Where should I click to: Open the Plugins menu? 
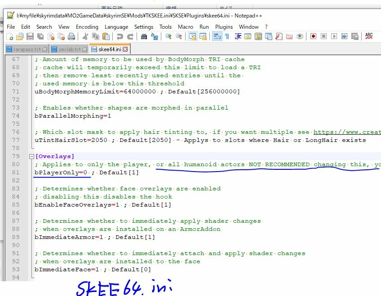(x=224, y=27)
